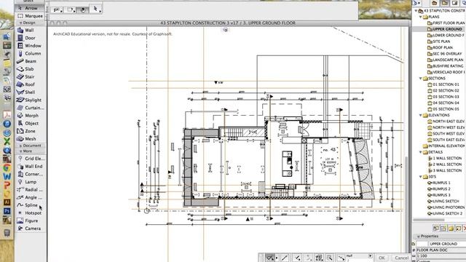Select the Morph tool

click(31, 115)
